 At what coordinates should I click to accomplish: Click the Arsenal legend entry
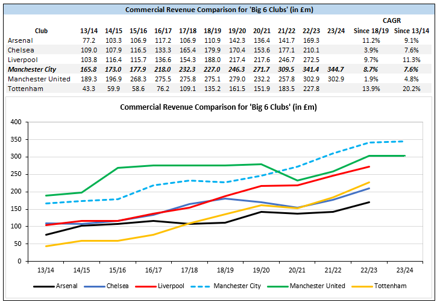point(55,286)
